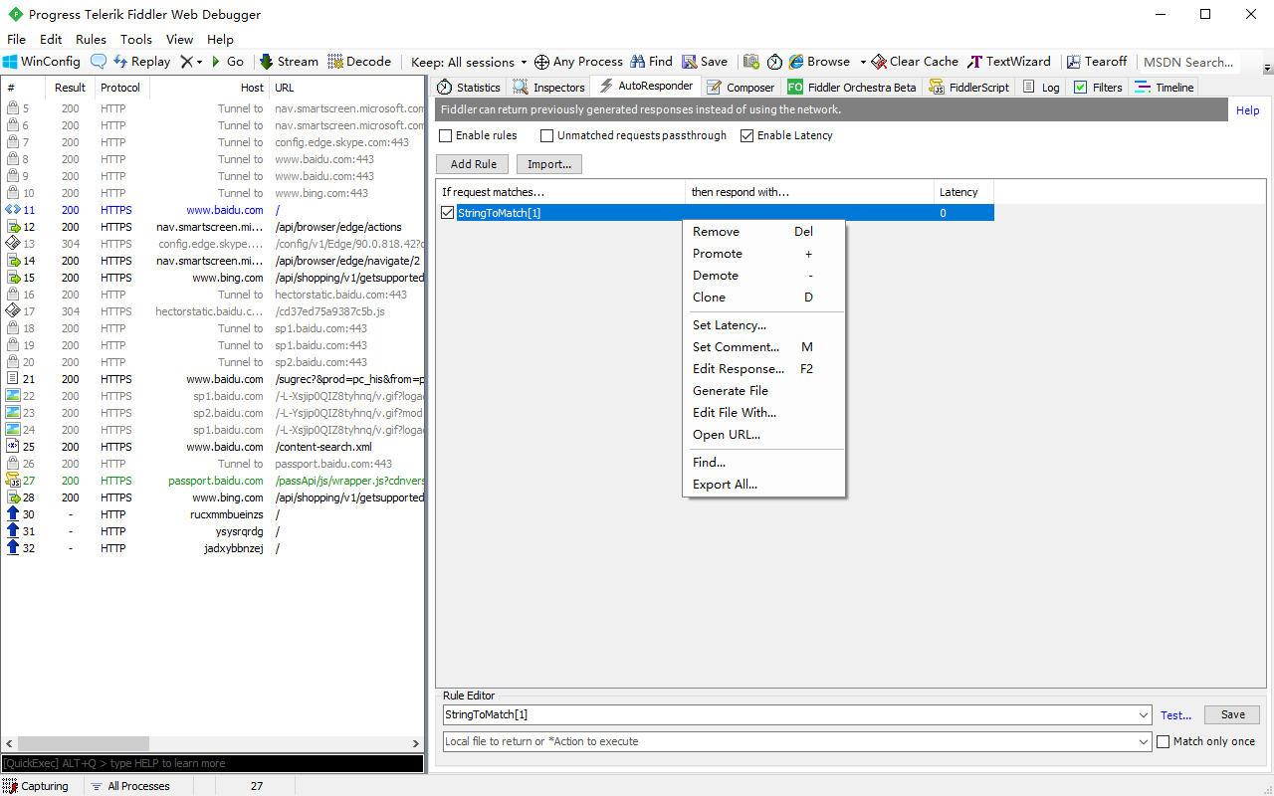Click All Processes status filter
Viewport: 1274px width, 796px height.
click(x=130, y=786)
